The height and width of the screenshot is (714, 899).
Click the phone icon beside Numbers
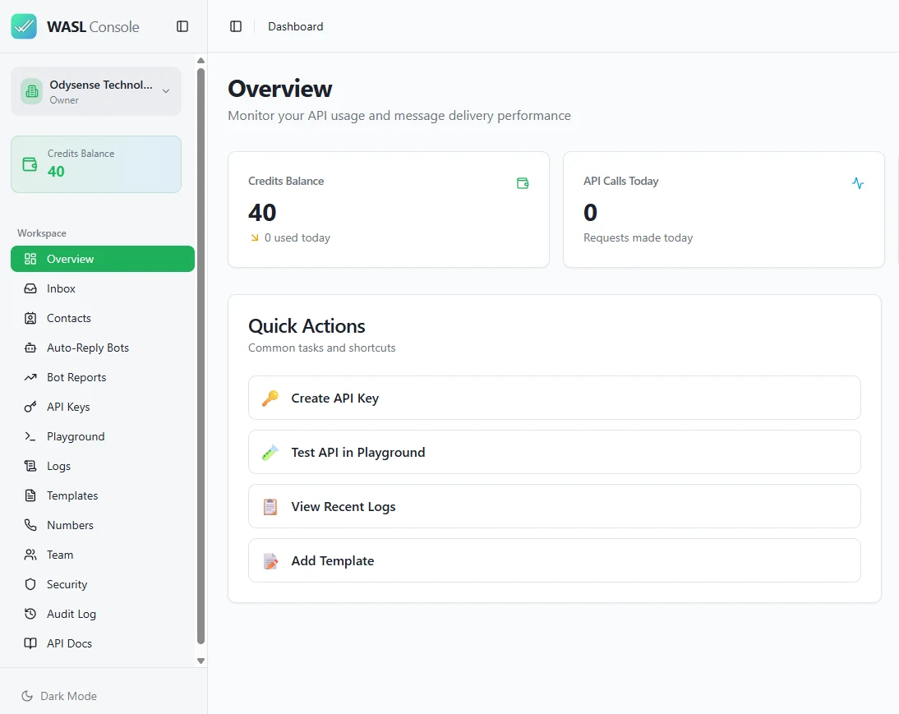30,526
